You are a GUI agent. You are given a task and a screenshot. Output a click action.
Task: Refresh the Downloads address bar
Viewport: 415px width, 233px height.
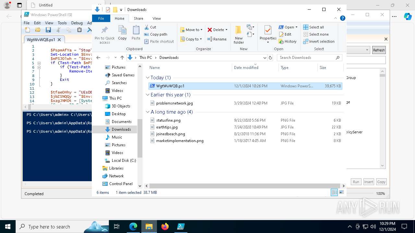click(x=270, y=58)
